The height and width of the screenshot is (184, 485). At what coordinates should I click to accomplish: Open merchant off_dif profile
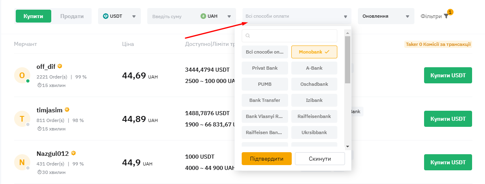(46, 66)
